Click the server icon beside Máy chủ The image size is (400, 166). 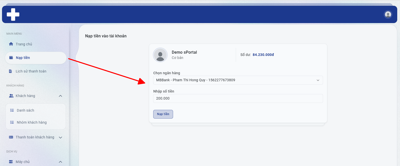click(x=11, y=162)
